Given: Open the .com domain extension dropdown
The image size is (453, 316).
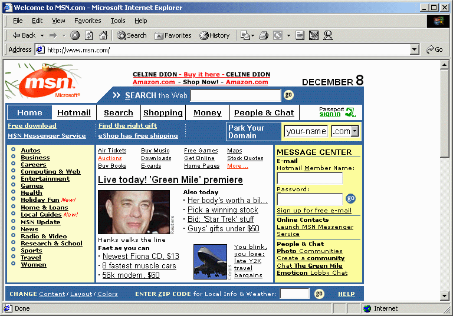Looking at the screenshot, I should (x=354, y=131).
